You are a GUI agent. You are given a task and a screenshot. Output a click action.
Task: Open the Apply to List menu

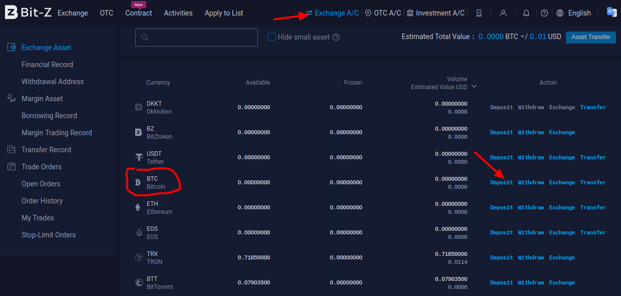[224, 13]
